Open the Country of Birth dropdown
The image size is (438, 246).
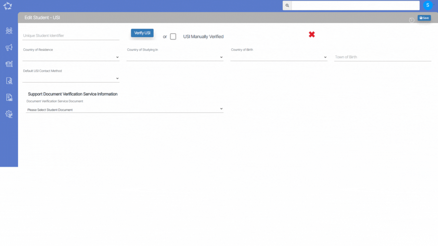[279, 57]
